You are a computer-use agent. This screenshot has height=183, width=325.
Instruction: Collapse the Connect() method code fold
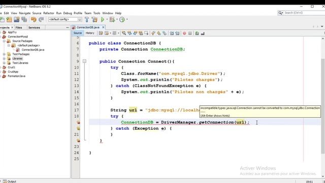click(x=84, y=61)
